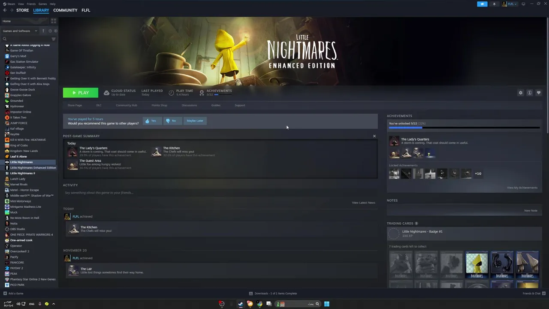Create a New Note

pos(531,211)
